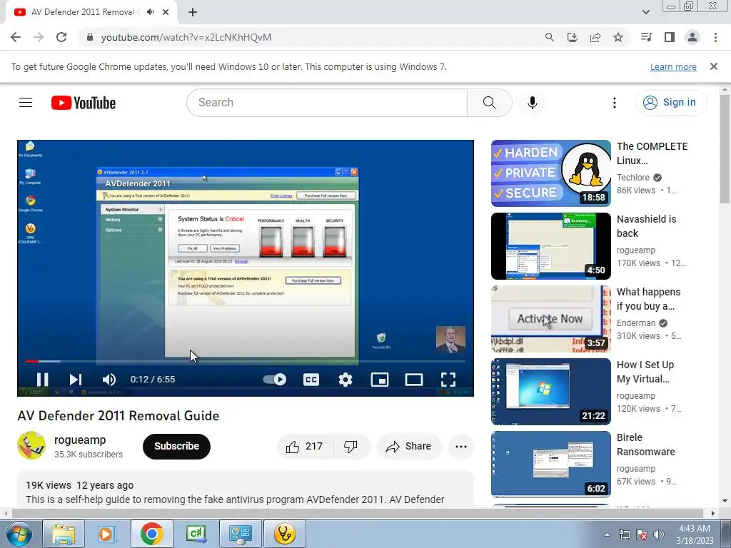The image size is (731, 548).
Task: Open the Windows Start menu
Action: [x=19, y=534]
